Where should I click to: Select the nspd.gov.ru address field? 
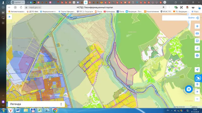click(35, 8)
